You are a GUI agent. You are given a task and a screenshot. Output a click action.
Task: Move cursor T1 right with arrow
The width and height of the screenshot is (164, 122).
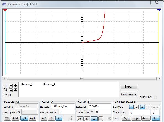pyautogui.click(x=15, y=86)
